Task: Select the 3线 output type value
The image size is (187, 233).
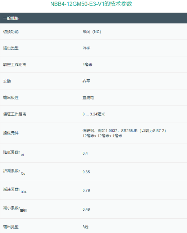Action: (86, 227)
